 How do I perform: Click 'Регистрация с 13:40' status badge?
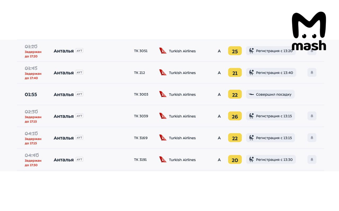(271, 73)
